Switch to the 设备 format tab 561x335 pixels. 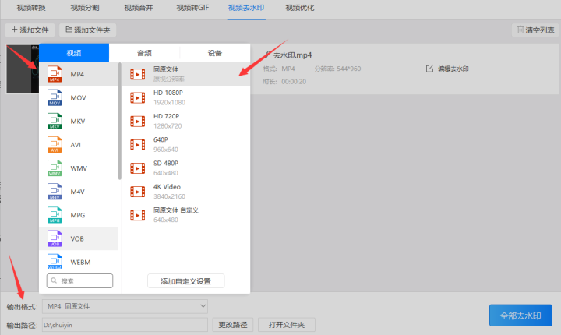tap(215, 53)
